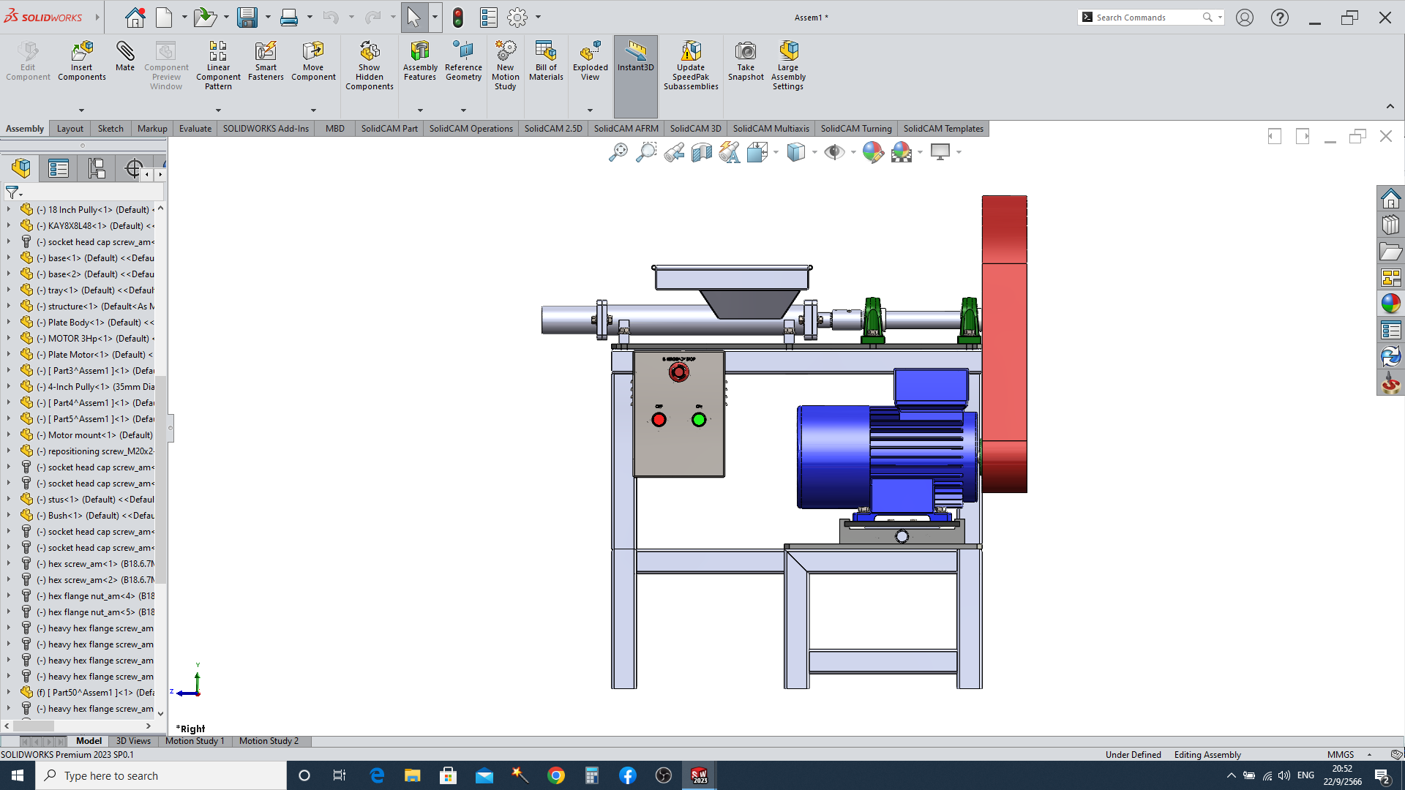This screenshot has width=1405, height=790.
Task: Open the ConfigurationManager panel tab
Action: coord(97,169)
